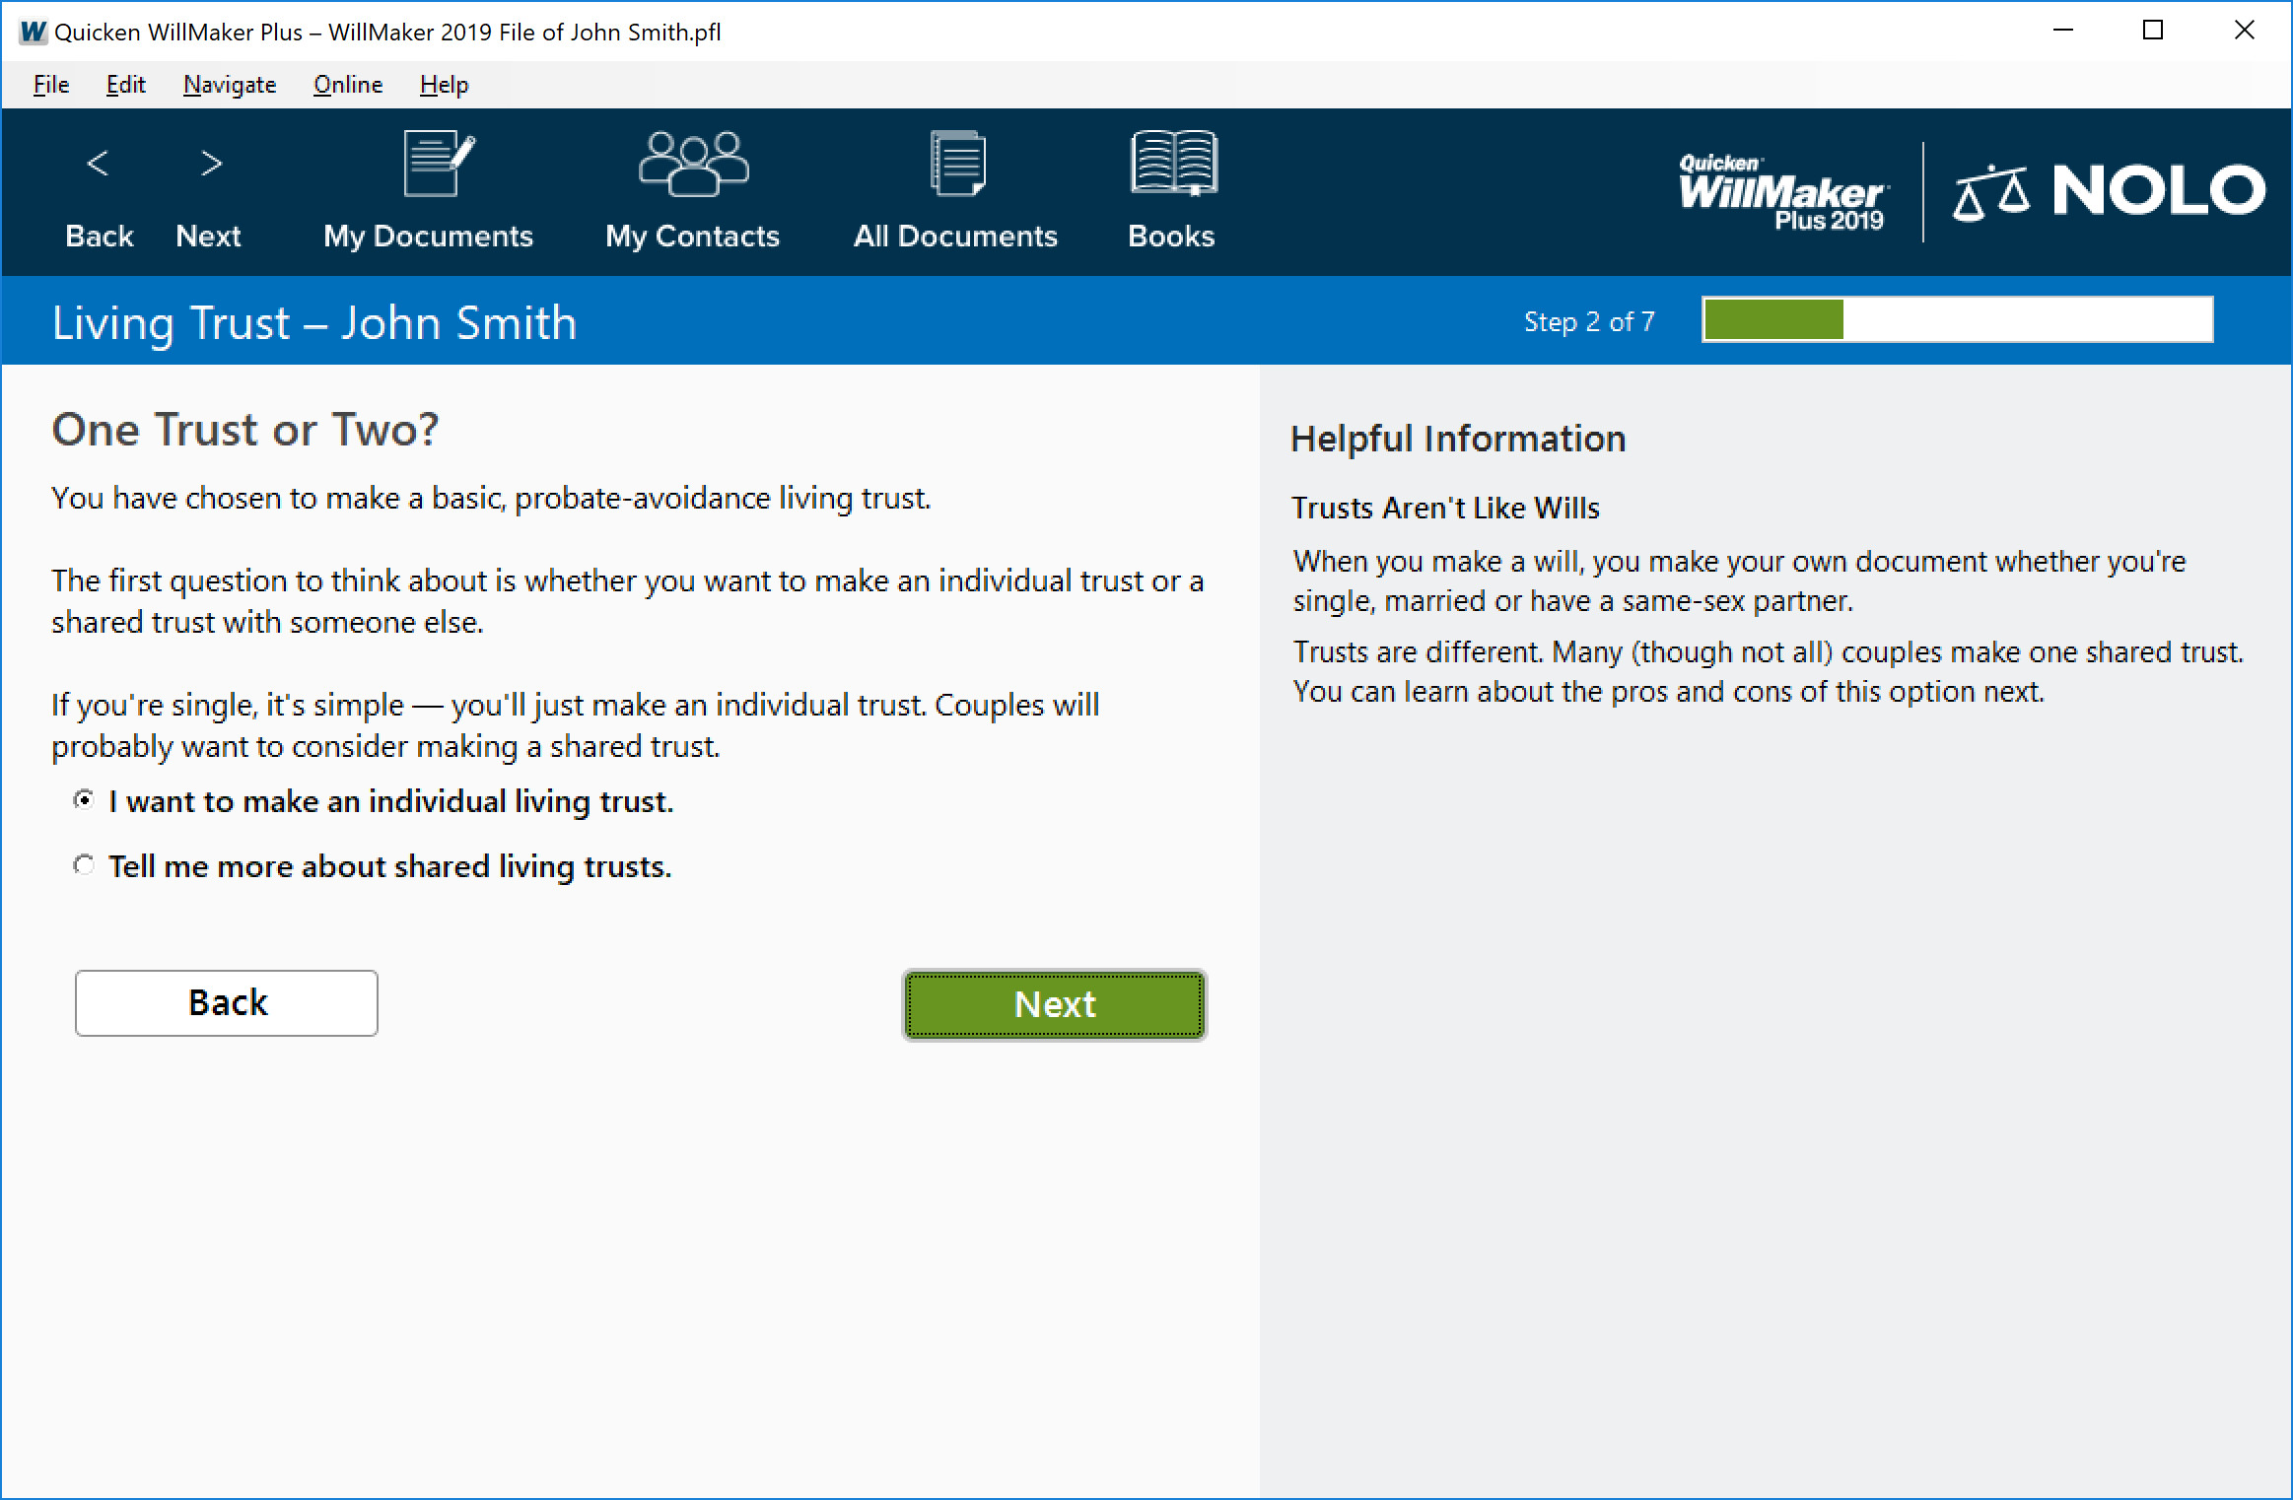Click the NOLO scales logo
This screenshot has width=2293, height=1500.
(x=2109, y=191)
